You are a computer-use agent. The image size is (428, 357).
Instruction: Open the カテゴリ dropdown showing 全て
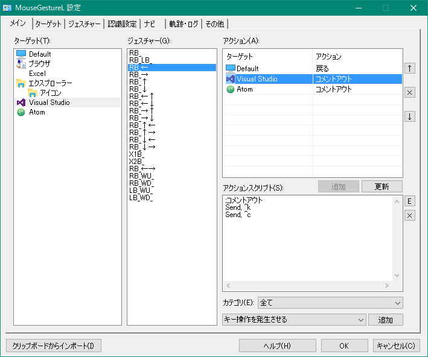pyautogui.click(x=330, y=303)
